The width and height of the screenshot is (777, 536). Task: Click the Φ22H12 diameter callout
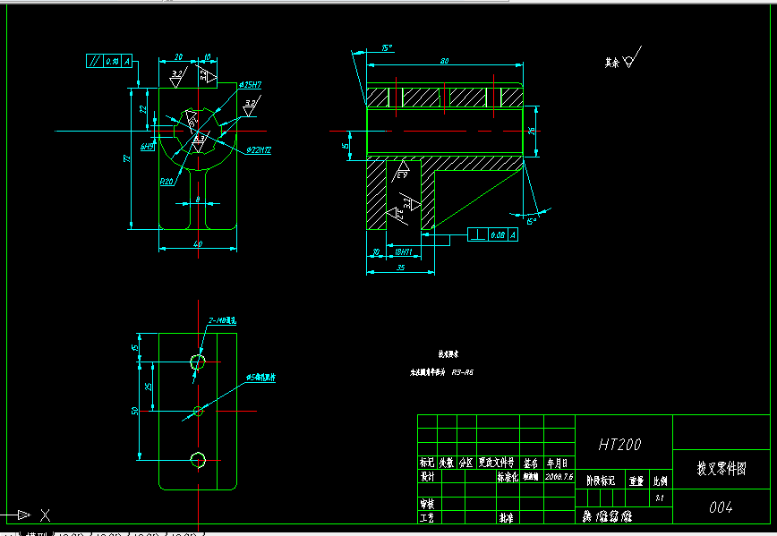(x=260, y=150)
